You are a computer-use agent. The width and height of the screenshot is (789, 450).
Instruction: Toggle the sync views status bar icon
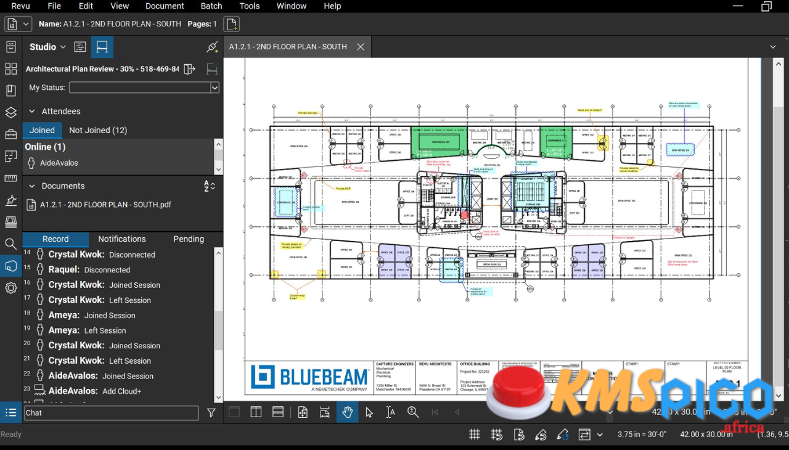(584, 435)
